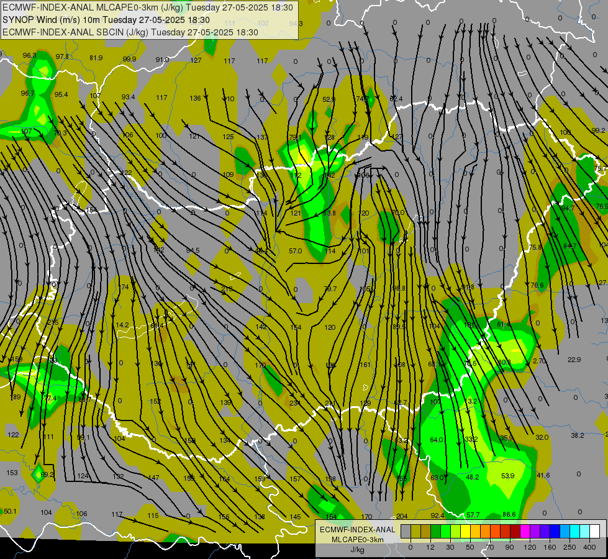This screenshot has height=559, width=608.
Task: Click the 50.1 value on the map
Action: click(10, 511)
